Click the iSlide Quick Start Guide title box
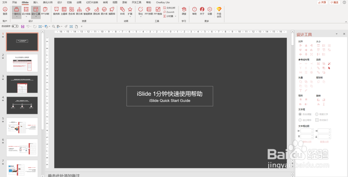This screenshot has width=348, height=177. [170, 96]
